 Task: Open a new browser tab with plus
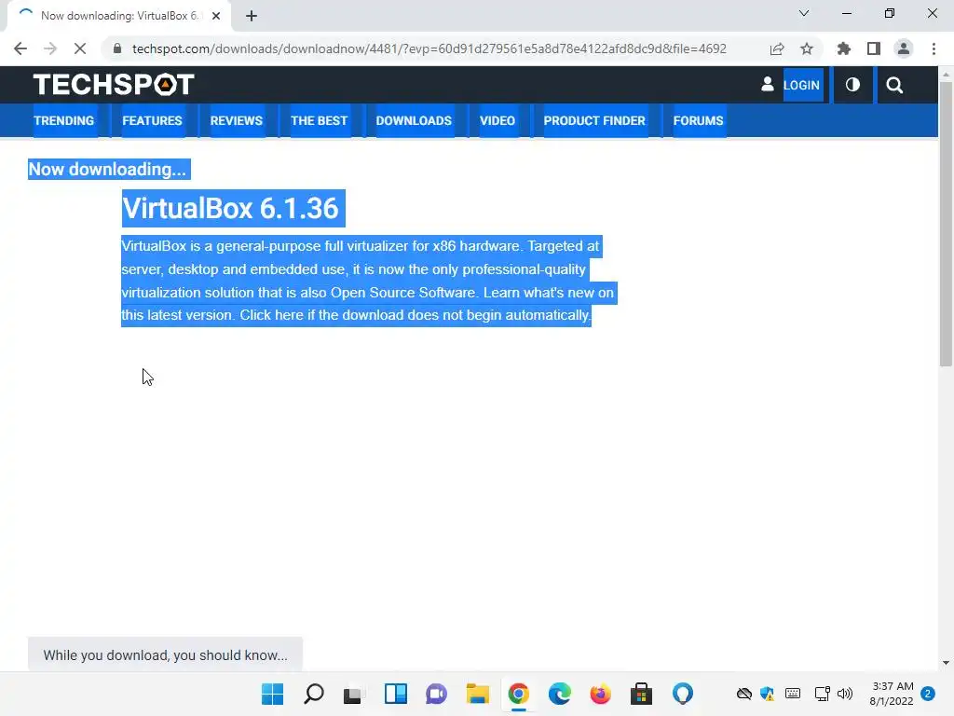point(252,16)
